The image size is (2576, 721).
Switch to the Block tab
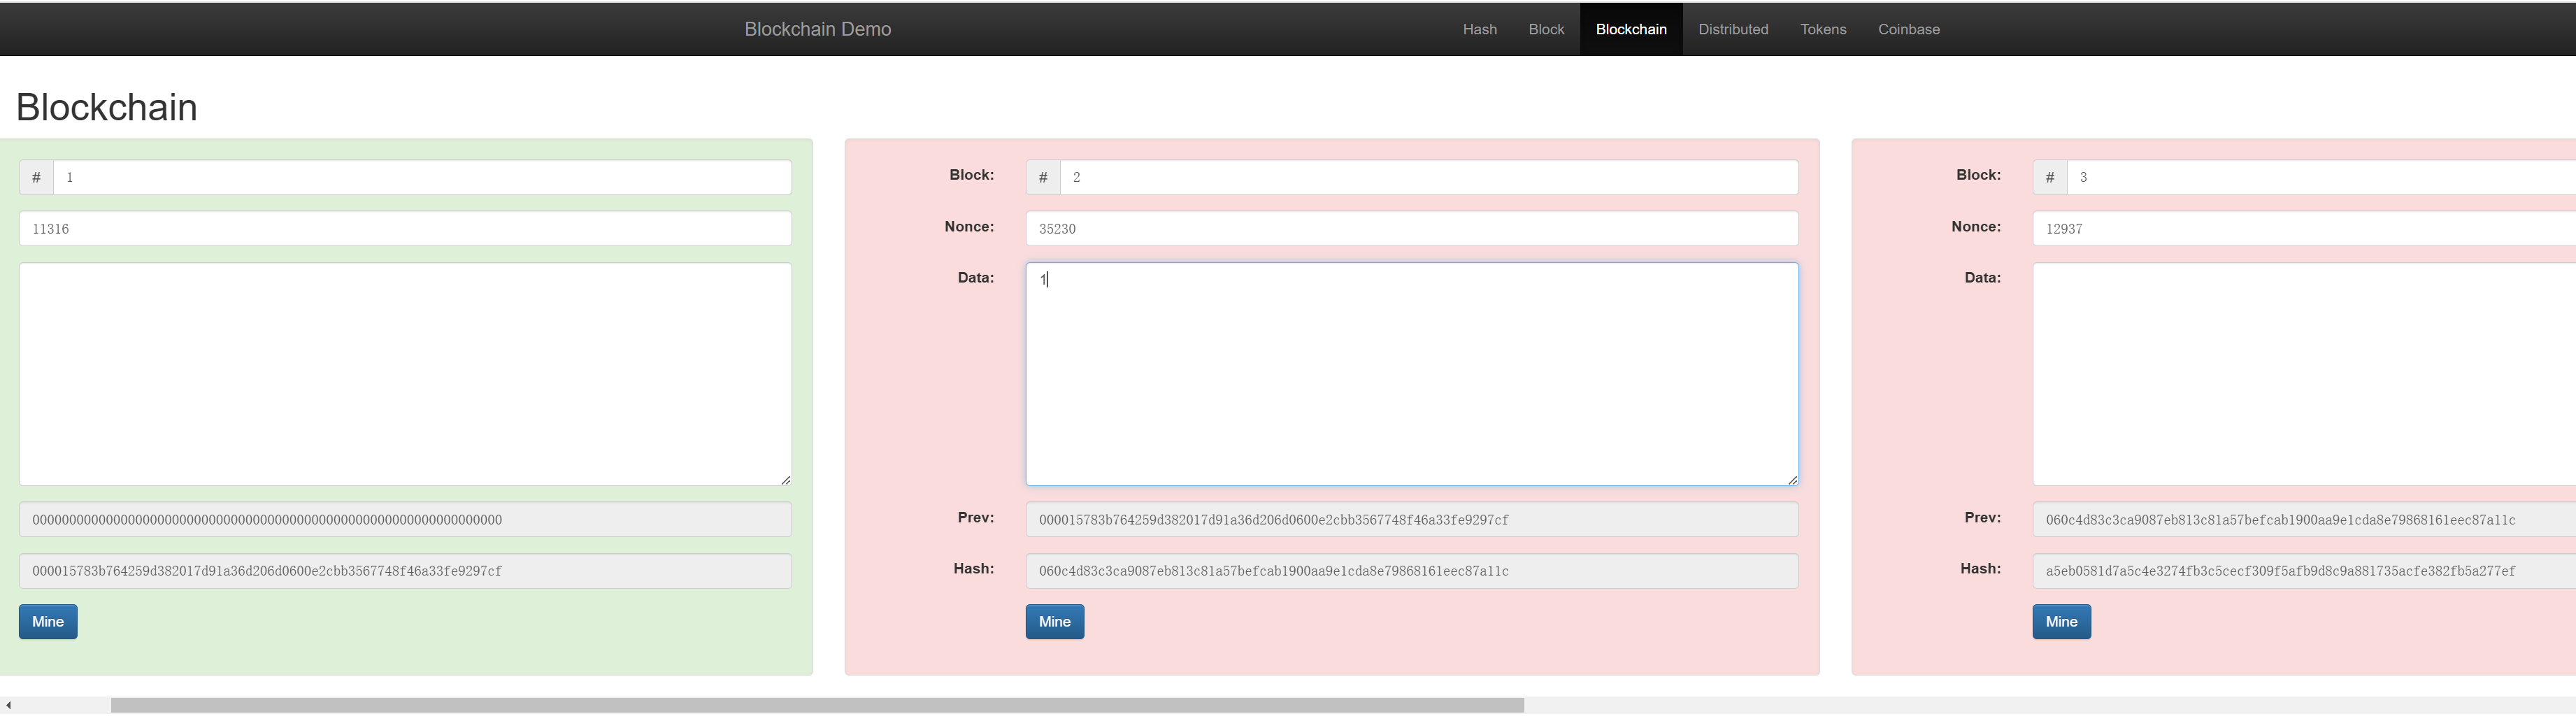tap(1545, 29)
